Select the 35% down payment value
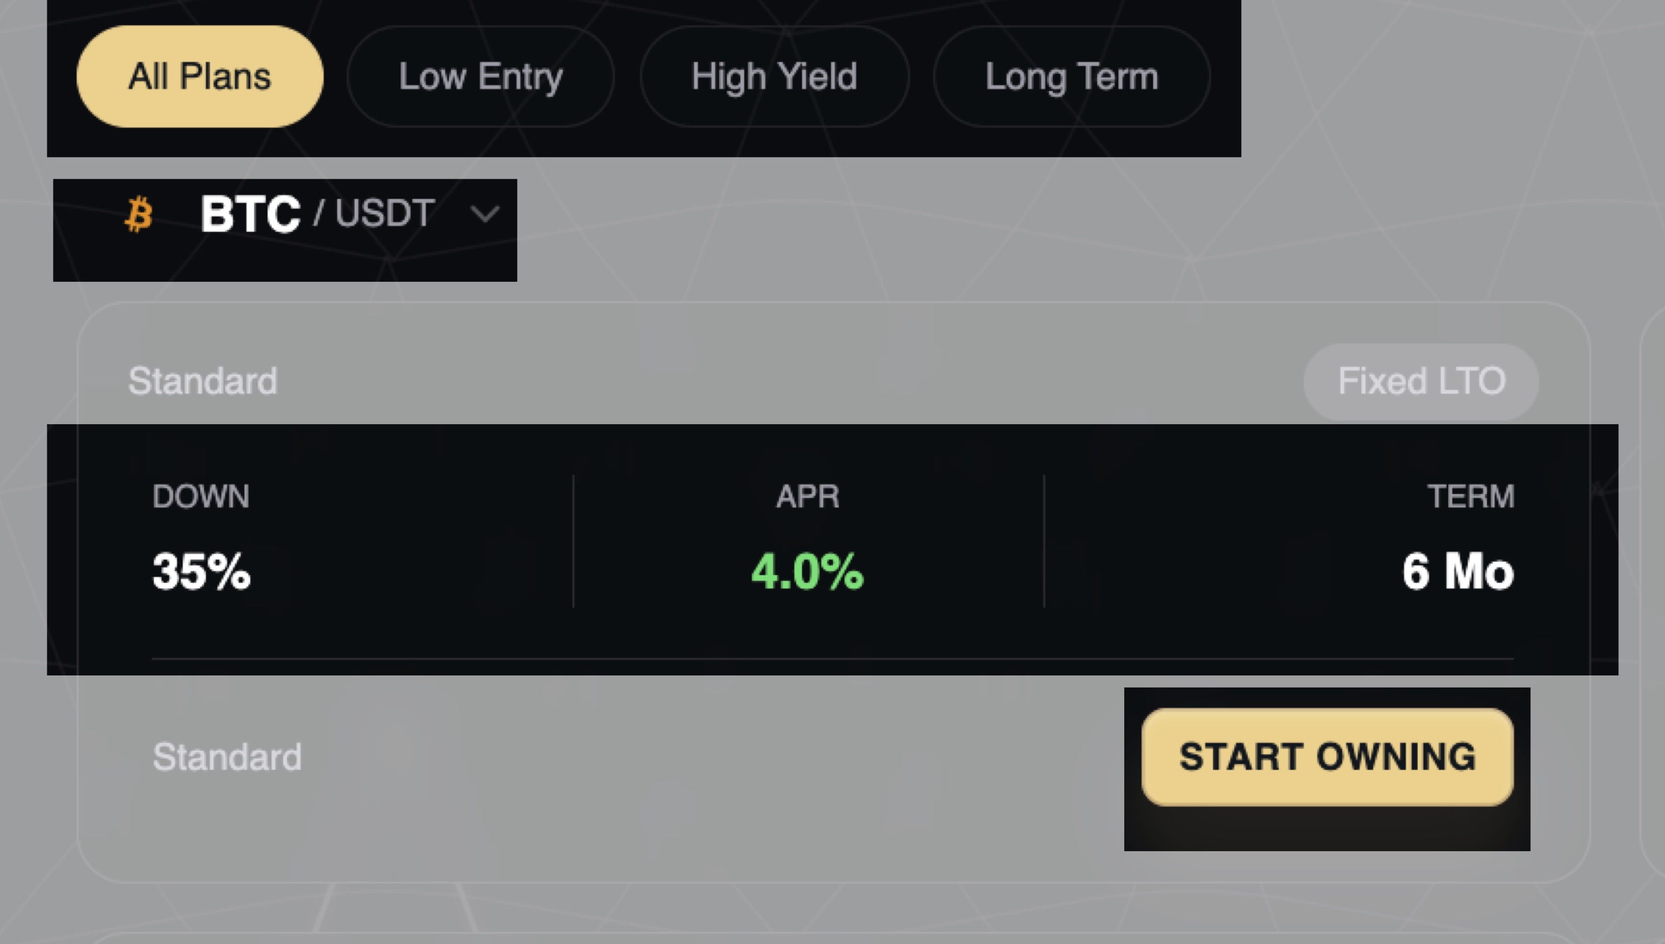The width and height of the screenshot is (1665, 944). click(201, 572)
